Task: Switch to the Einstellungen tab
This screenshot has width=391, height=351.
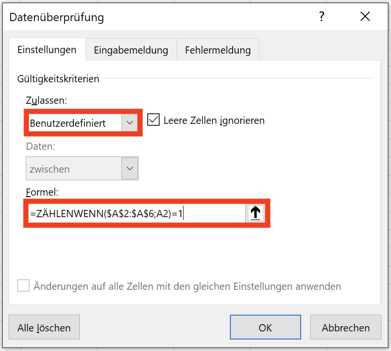Action: [x=47, y=50]
